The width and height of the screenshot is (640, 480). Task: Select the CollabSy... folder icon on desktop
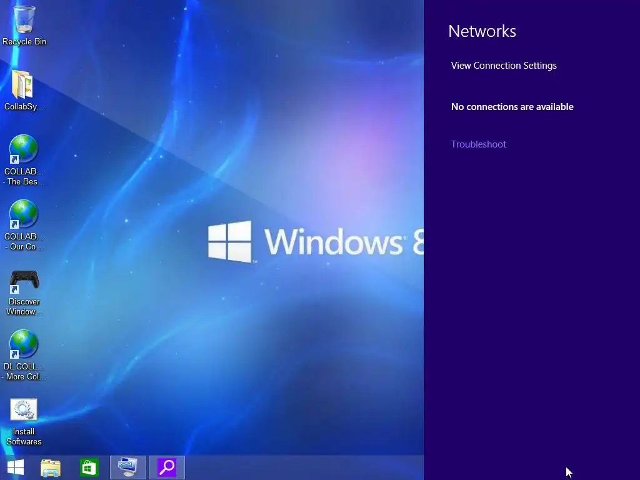24,91
